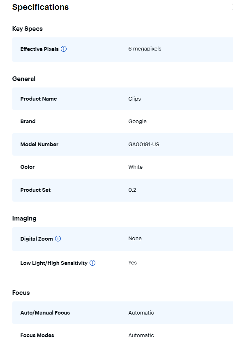Click the General section heading
Viewport: 233px width, 363px height.
coord(23,79)
